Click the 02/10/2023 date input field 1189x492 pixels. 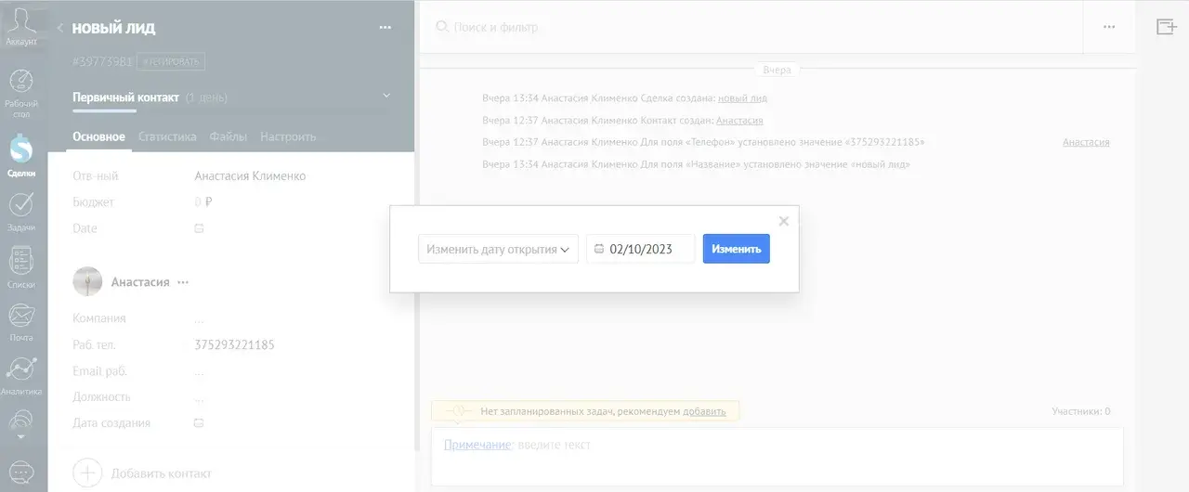(x=640, y=249)
